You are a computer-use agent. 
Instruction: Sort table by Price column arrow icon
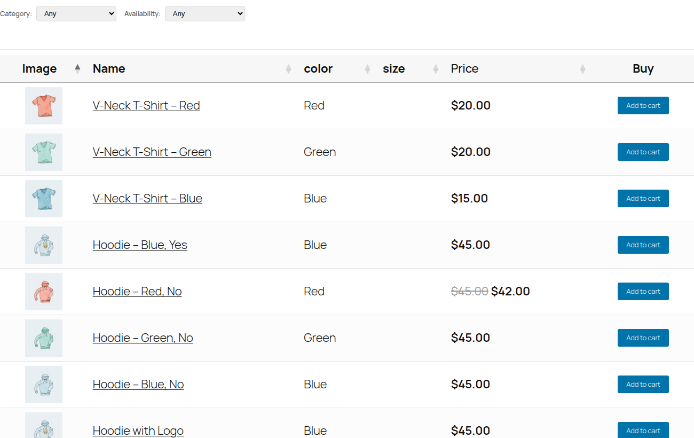(x=582, y=69)
